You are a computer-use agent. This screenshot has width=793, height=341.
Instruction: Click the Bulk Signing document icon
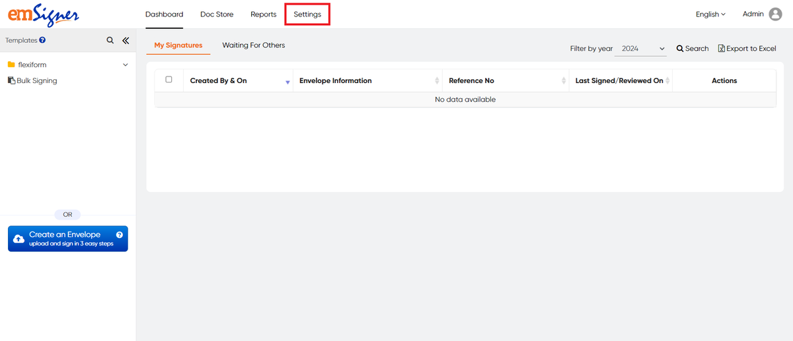coord(11,80)
